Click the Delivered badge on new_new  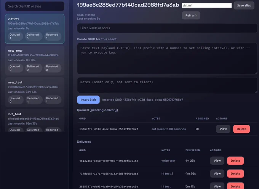tap(34, 68)
